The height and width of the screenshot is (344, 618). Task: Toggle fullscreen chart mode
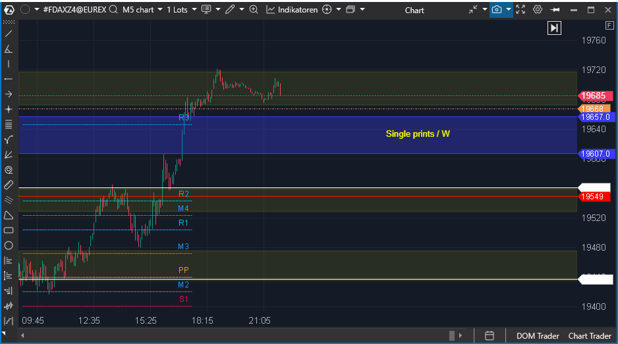click(x=520, y=10)
